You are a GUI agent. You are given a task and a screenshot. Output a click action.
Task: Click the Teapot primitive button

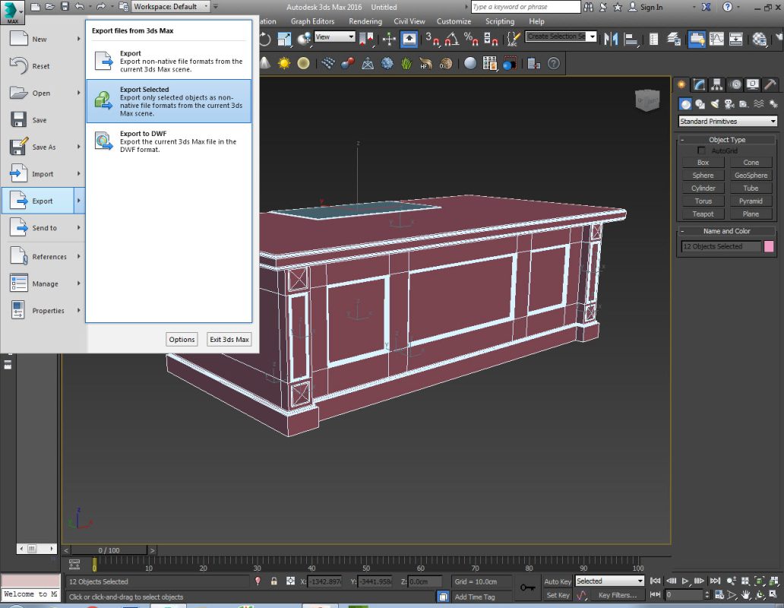[703, 214]
